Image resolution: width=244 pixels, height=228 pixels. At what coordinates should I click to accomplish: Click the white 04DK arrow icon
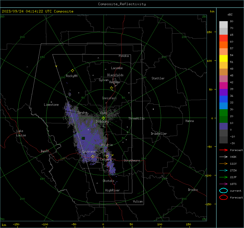coord(223,157)
